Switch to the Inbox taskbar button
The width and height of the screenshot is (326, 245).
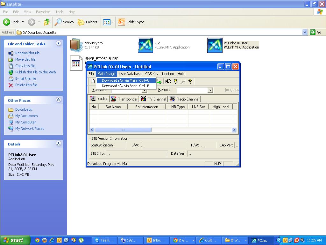(x=156, y=241)
